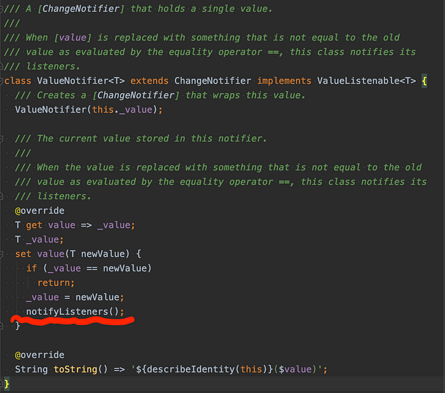Click the yellow opening brace of the class
Viewport: 445px width, 393px height.
click(424, 81)
